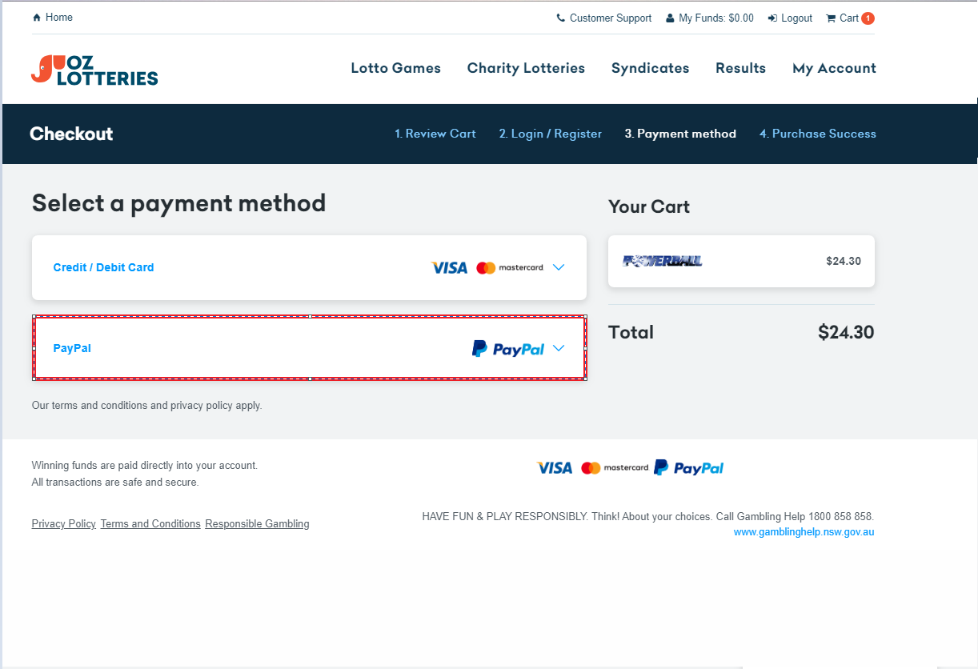Click the Total label in cart
Screen dimensions: 978x669
click(x=631, y=332)
